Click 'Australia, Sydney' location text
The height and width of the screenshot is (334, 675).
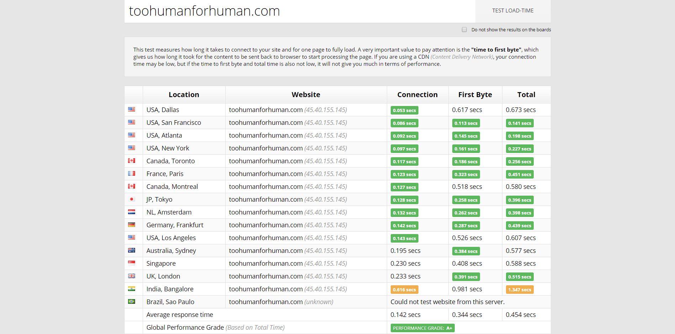tap(171, 251)
